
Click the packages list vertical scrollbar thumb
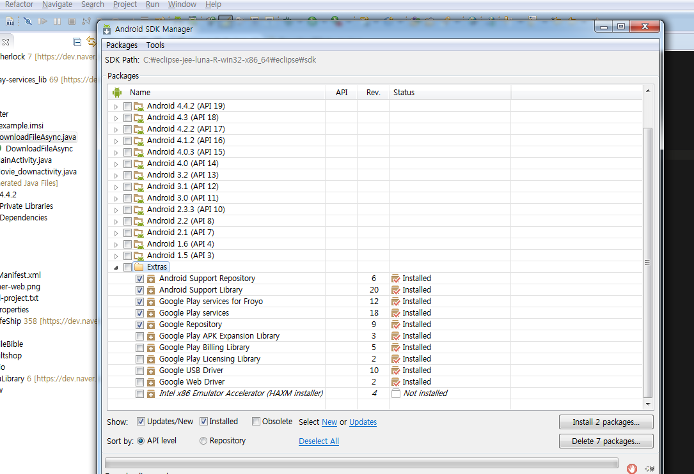[x=647, y=263]
